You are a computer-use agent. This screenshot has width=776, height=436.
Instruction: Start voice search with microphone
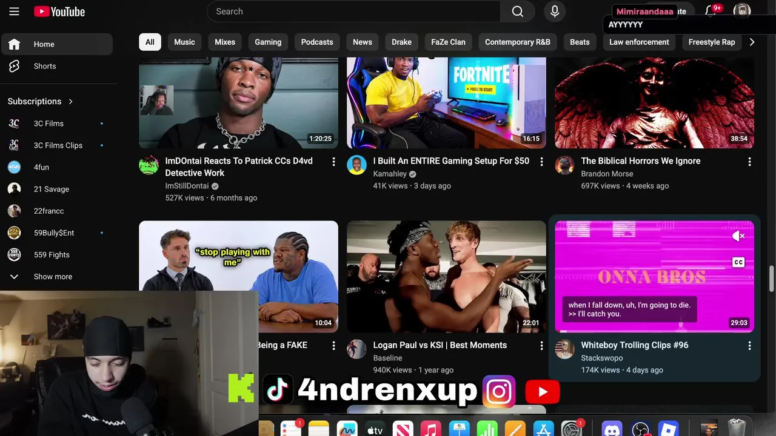(x=555, y=12)
